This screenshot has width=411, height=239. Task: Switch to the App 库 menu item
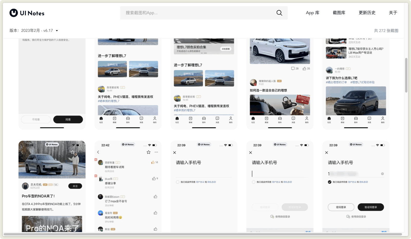point(312,13)
